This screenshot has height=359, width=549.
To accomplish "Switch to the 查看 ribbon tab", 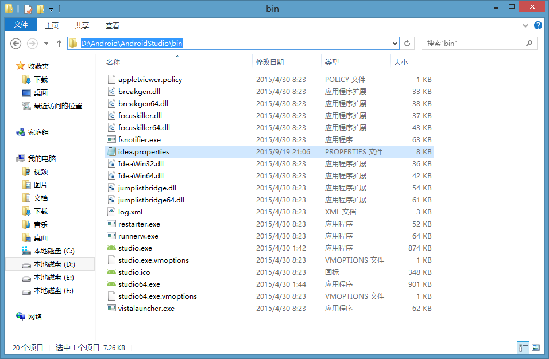I will coord(112,25).
